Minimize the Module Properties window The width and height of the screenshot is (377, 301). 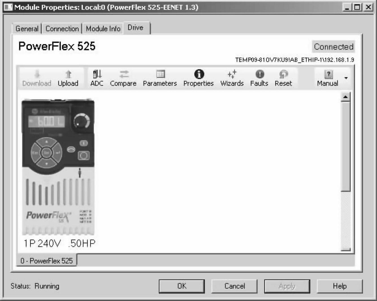(x=347, y=7)
